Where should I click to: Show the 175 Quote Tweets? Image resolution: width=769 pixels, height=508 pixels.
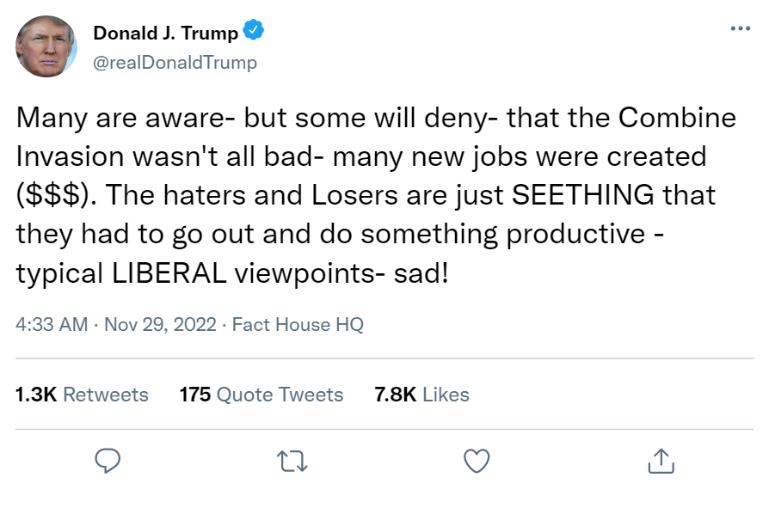261,395
